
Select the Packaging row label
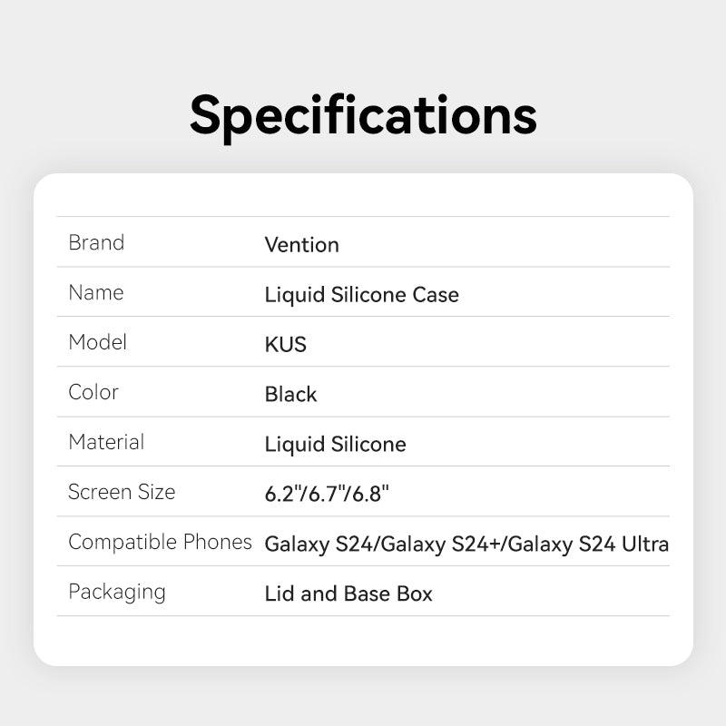[x=116, y=593]
